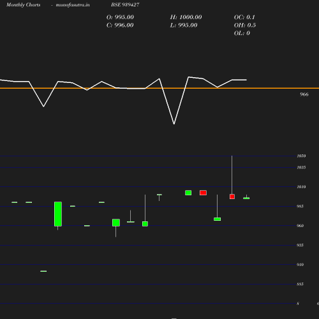Click the OH: 0.5 value

[x=245, y=26]
